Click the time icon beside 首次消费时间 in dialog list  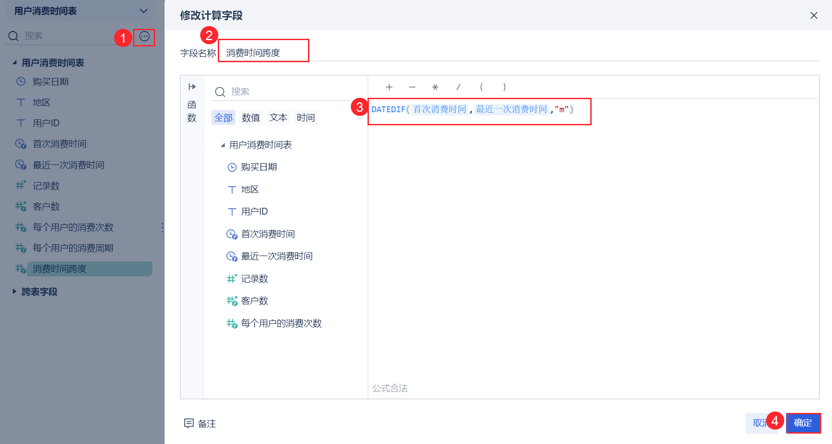(232, 234)
